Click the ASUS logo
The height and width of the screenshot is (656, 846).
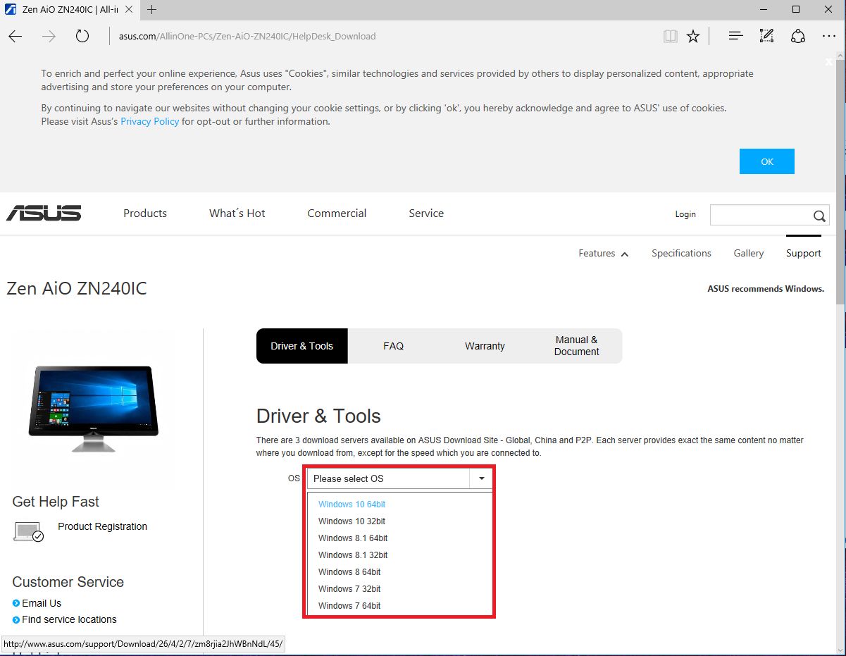point(44,213)
